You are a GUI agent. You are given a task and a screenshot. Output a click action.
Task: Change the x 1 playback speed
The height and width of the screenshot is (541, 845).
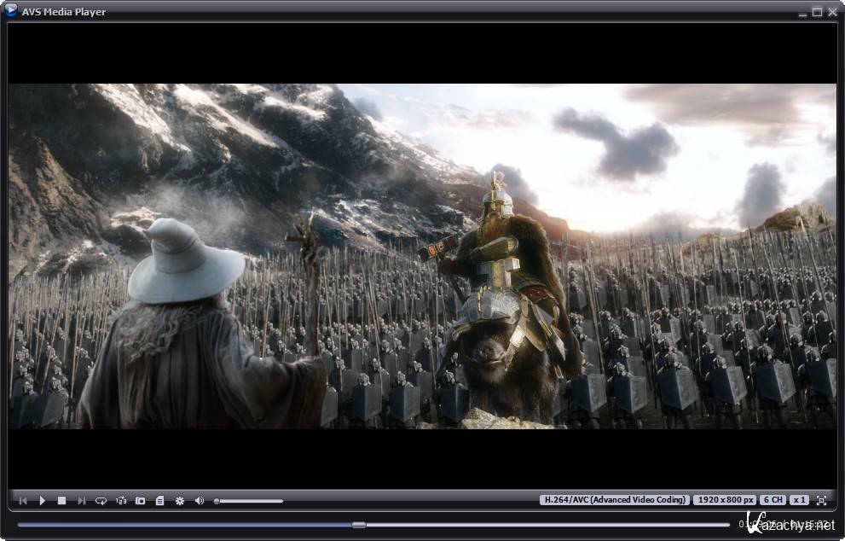[x=799, y=500]
